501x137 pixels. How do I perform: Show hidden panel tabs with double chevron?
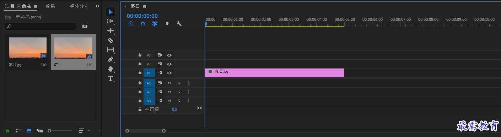97,6
